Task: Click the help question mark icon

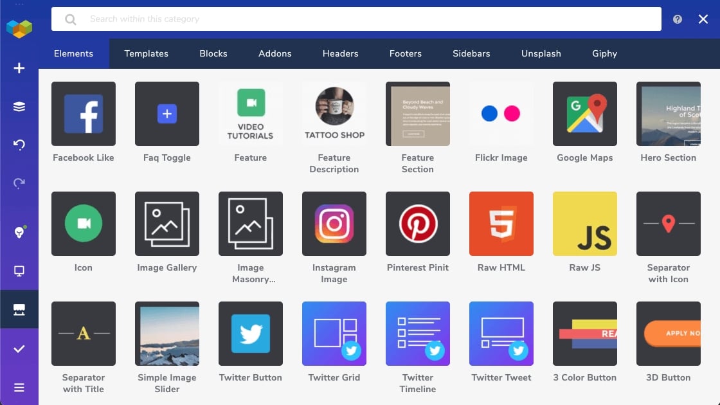Action: click(678, 19)
